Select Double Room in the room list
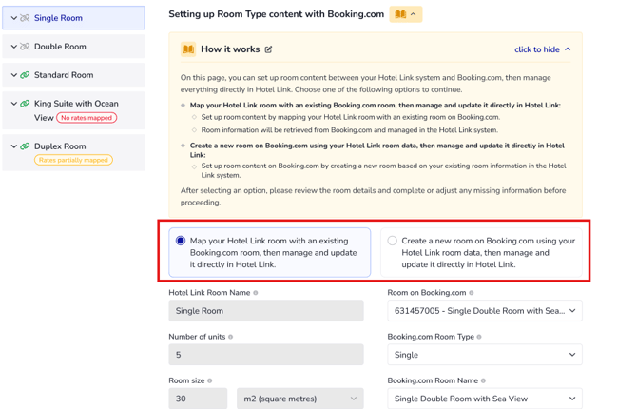The image size is (637, 409). [x=60, y=47]
